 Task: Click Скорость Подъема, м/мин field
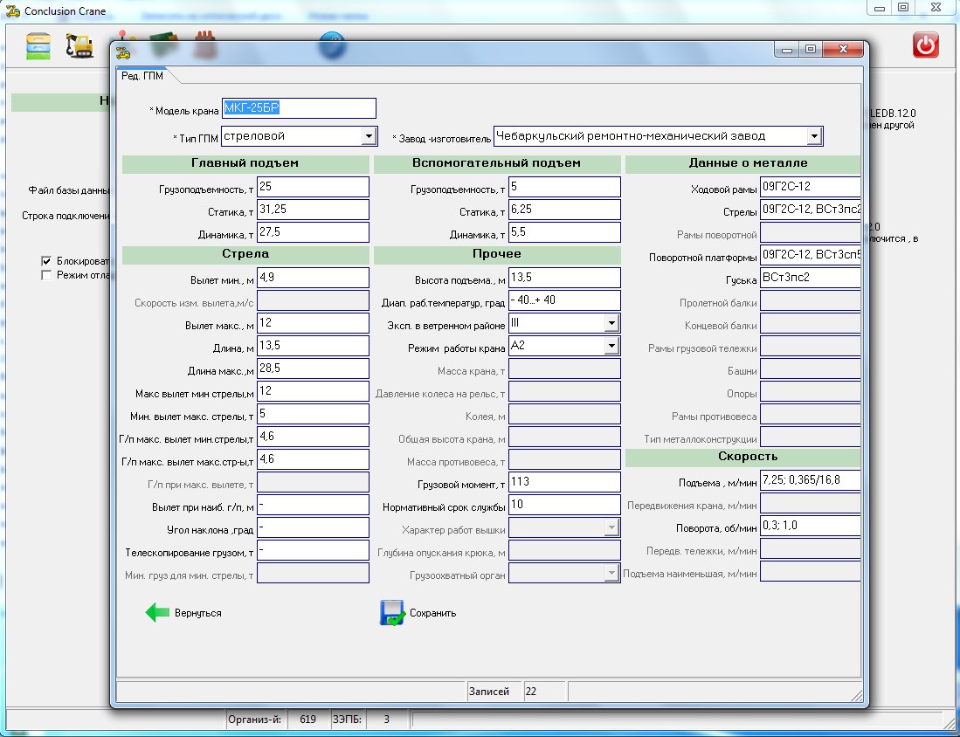[x=811, y=480]
